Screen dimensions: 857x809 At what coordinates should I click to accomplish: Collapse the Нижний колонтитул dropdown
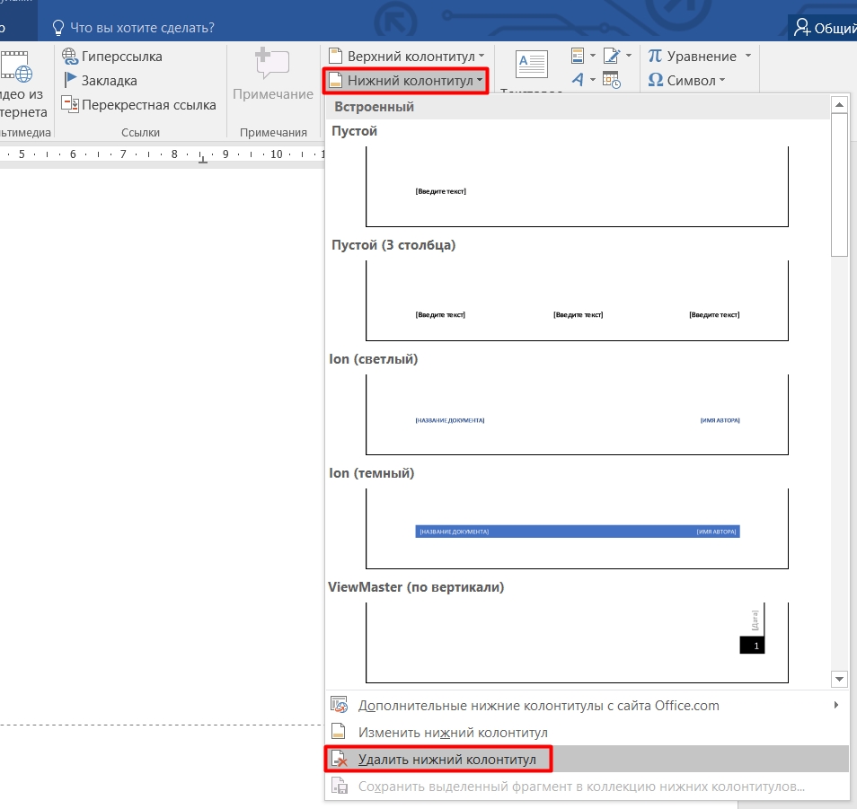click(x=406, y=81)
